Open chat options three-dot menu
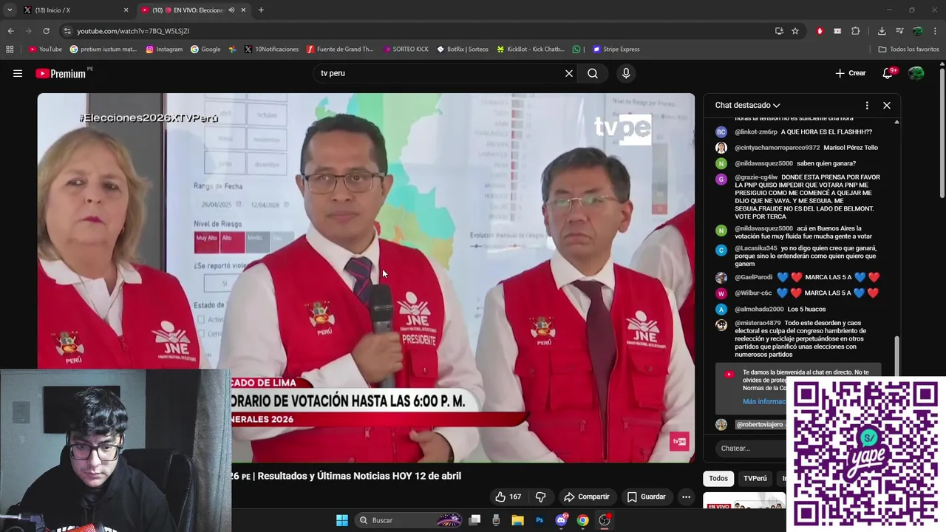946x532 pixels. [867, 105]
